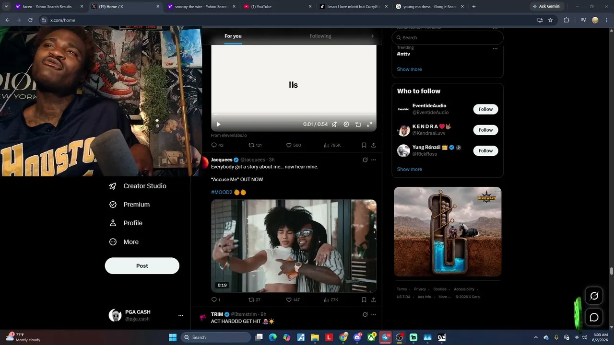614x345 pixels.
Task: Follow EventideAudio
Action: [485, 109]
